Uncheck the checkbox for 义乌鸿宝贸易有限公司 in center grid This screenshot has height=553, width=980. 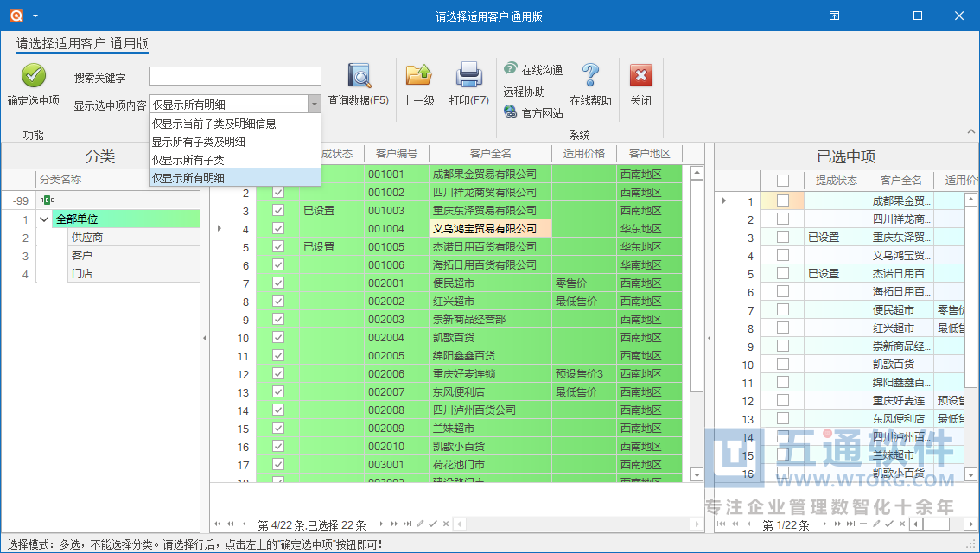coord(278,228)
